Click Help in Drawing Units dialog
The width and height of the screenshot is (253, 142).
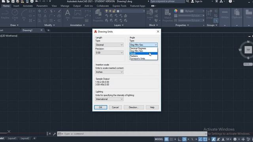coord(152,107)
